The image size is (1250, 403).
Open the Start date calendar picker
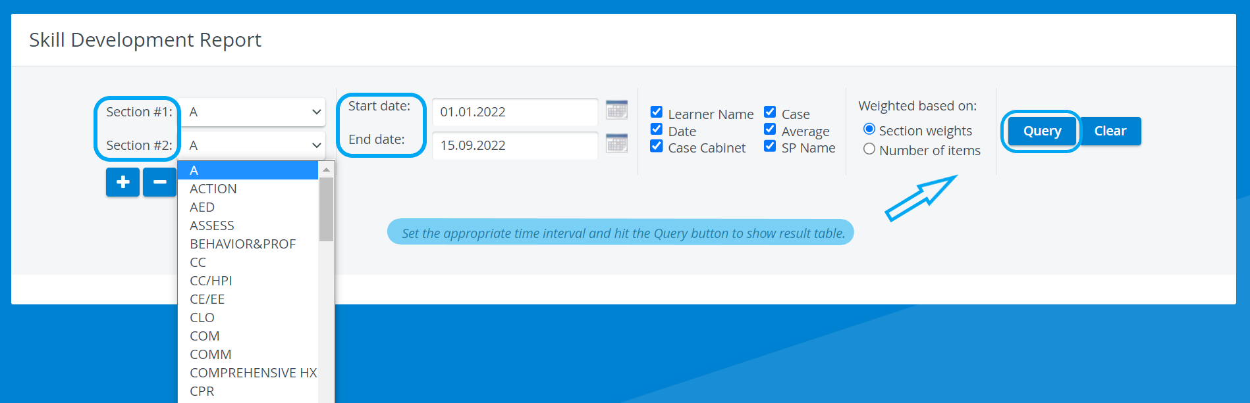point(616,110)
